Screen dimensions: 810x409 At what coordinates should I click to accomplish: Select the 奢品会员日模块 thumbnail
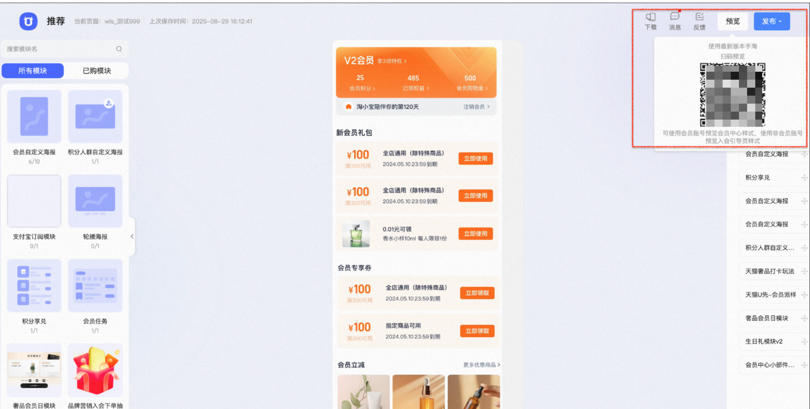pyautogui.click(x=34, y=370)
